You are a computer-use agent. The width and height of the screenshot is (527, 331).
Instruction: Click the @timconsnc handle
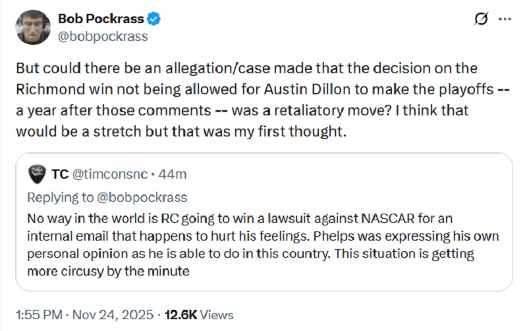109,174
